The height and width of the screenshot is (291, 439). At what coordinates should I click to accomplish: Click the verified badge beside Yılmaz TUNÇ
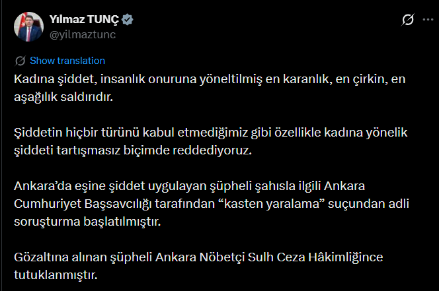pyautogui.click(x=128, y=20)
